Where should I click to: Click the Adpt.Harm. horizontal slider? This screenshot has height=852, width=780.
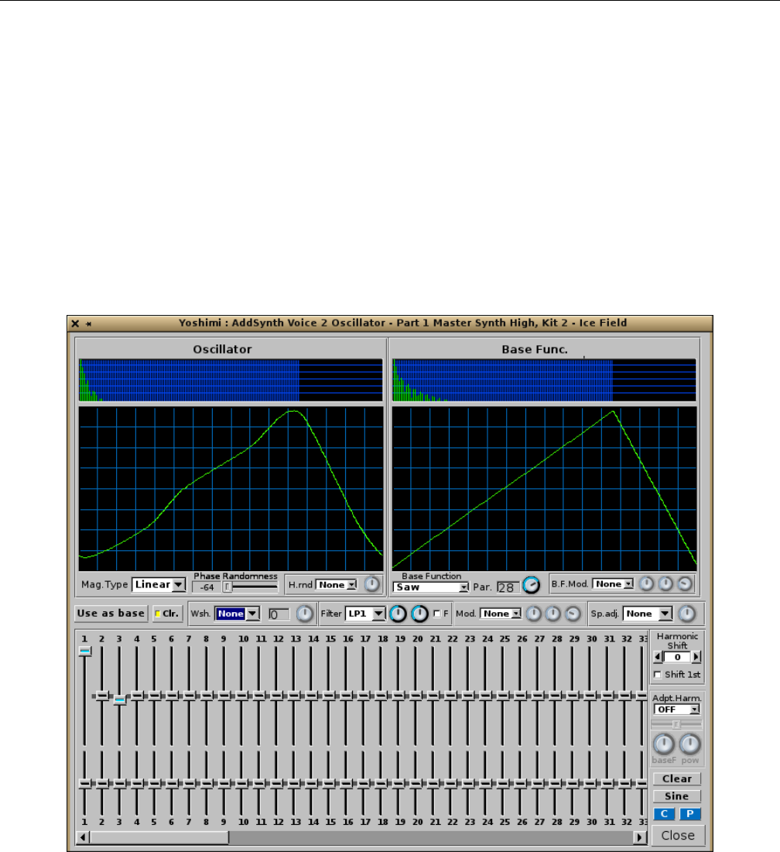pos(677,724)
